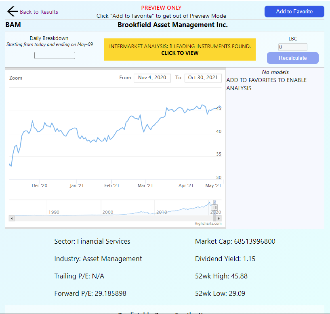Screen dimensions: 330x314
Task: Click the PREVIEW ONLY red notice
Action: (161, 8)
